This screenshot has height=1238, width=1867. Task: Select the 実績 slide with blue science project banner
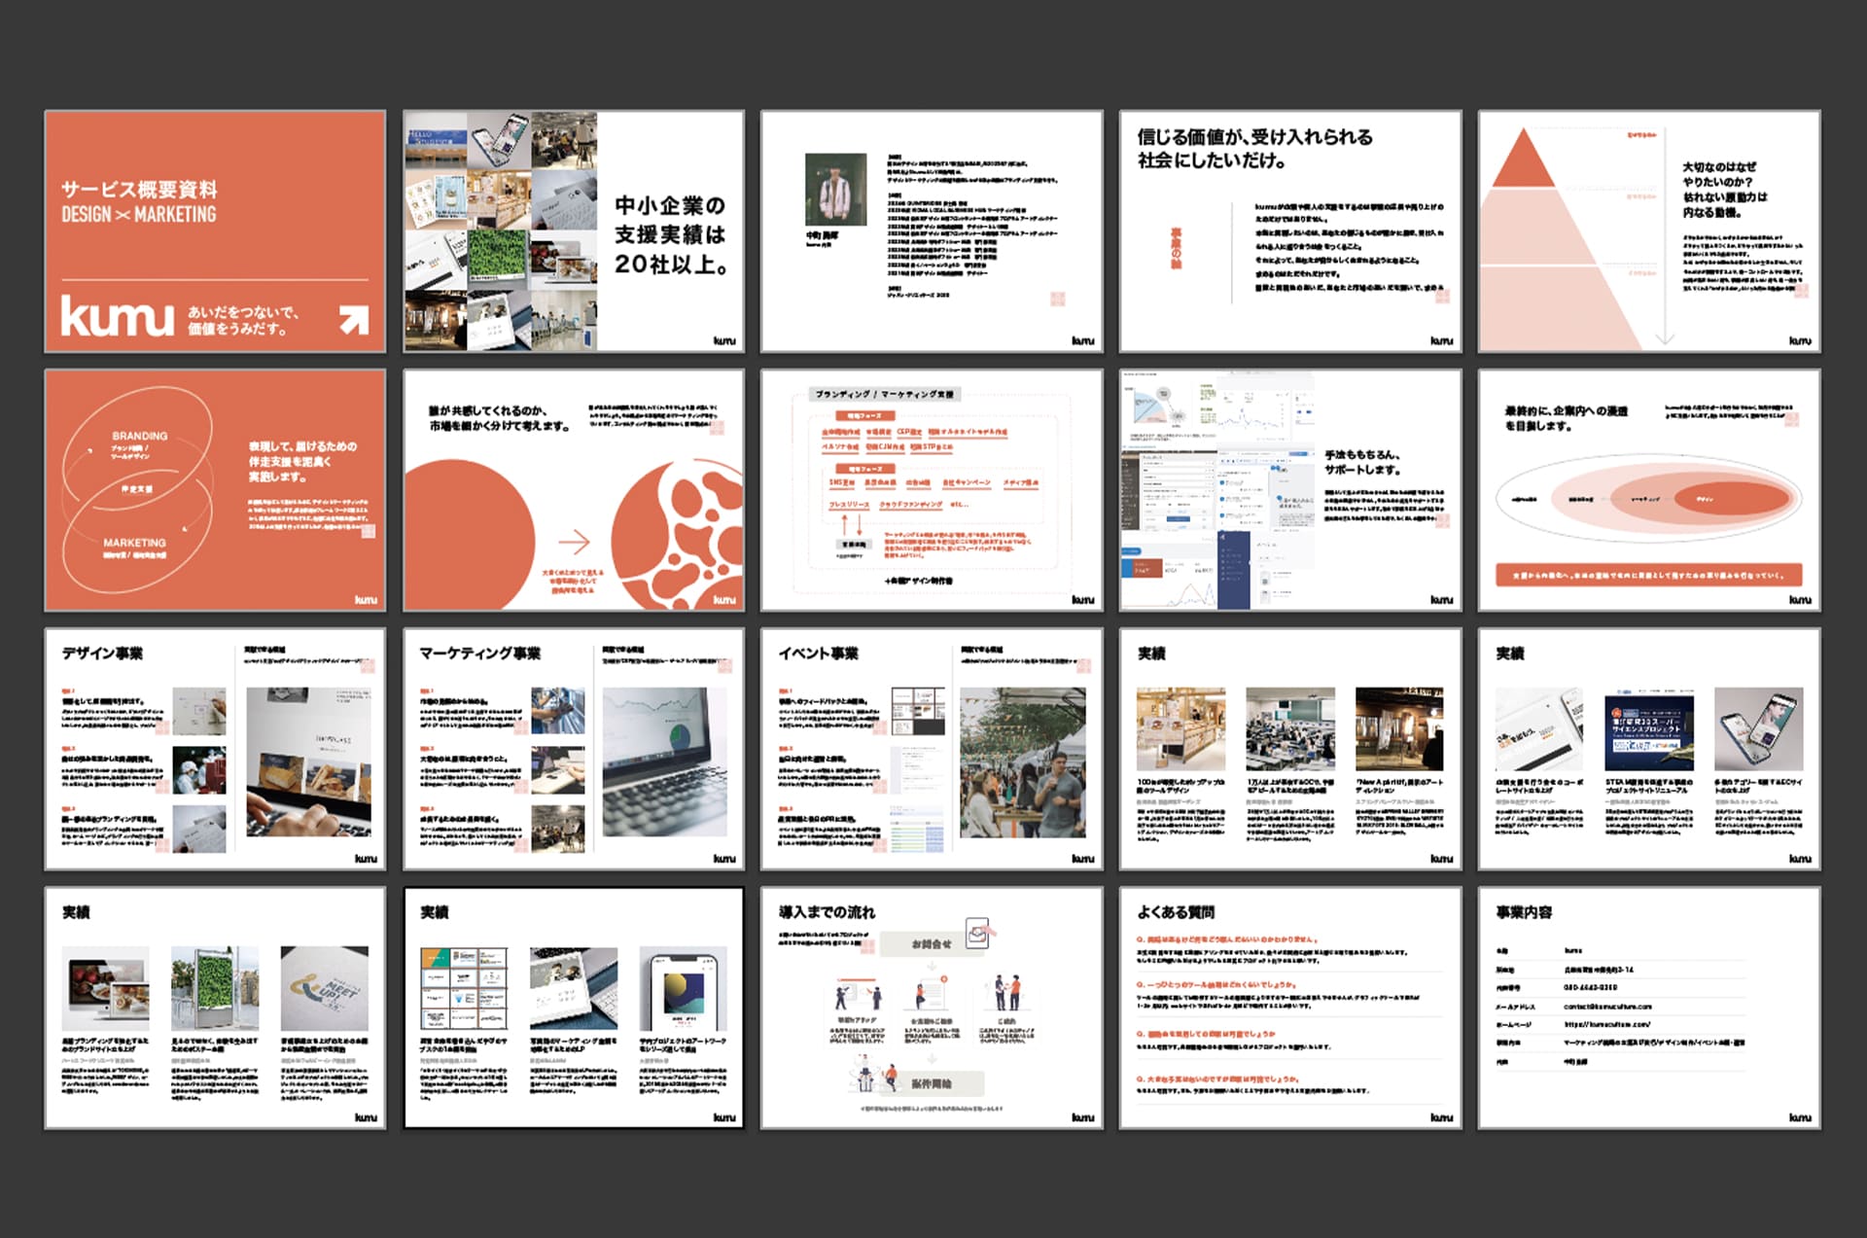coord(1649,749)
